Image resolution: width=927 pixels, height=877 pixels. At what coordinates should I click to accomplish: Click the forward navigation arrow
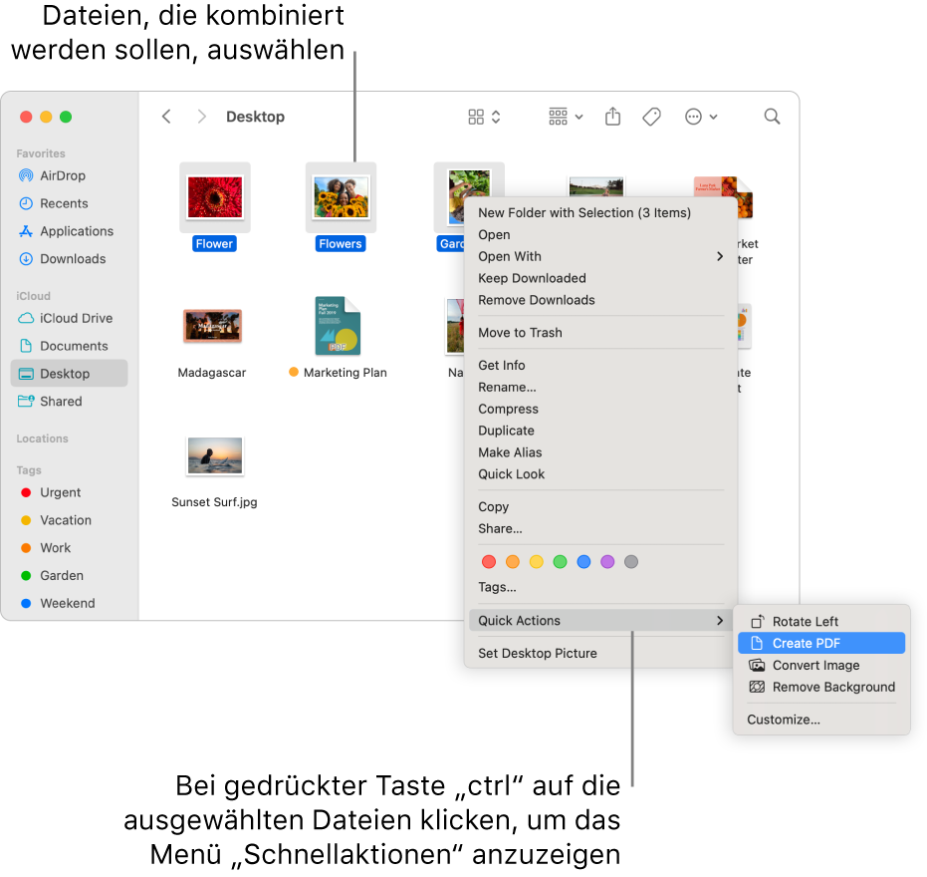[x=201, y=117]
